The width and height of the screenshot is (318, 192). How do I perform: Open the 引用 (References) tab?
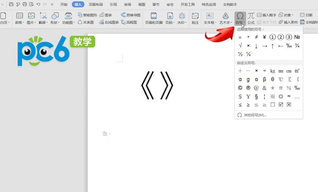[113, 4]
